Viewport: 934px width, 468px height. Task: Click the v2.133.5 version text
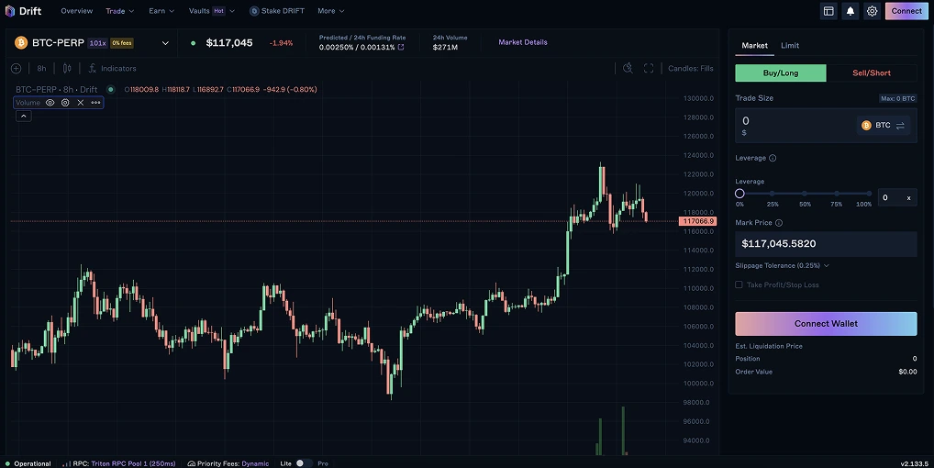click(915, 463)
